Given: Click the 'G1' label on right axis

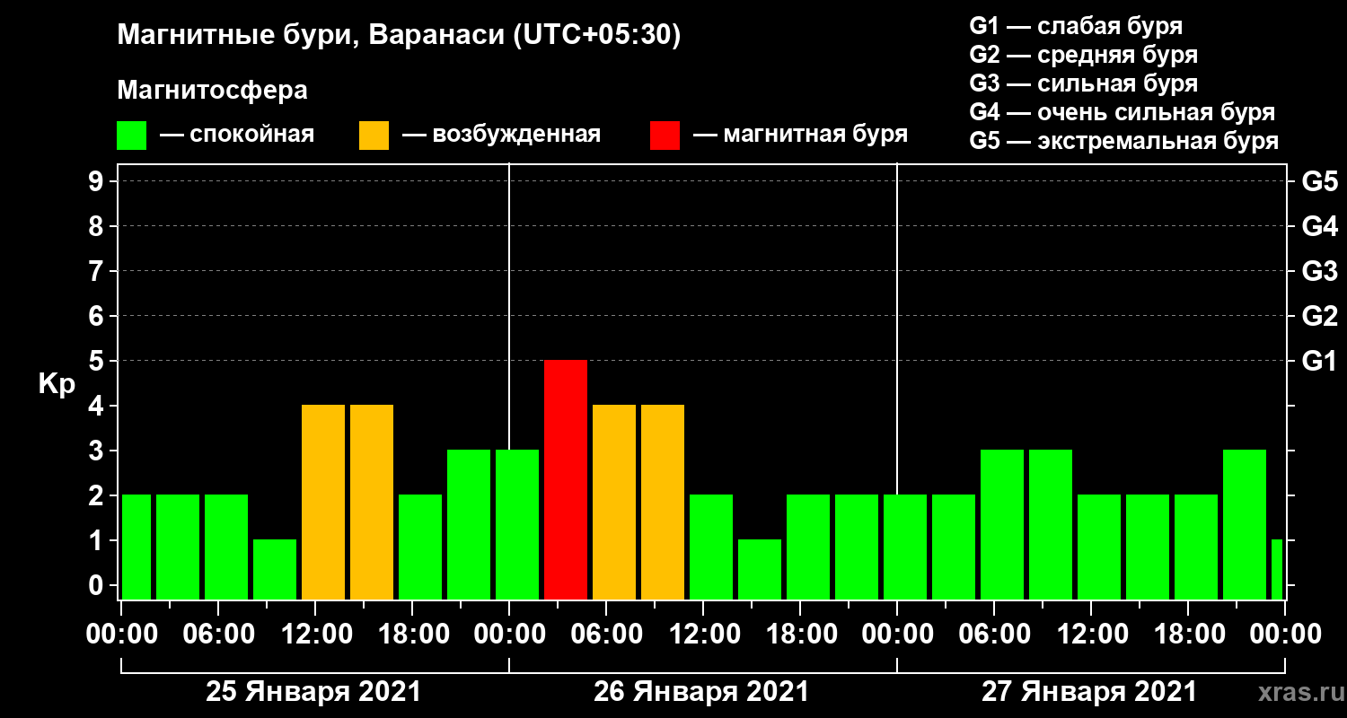Looking at the screenshot, I should pos(1319,361).
